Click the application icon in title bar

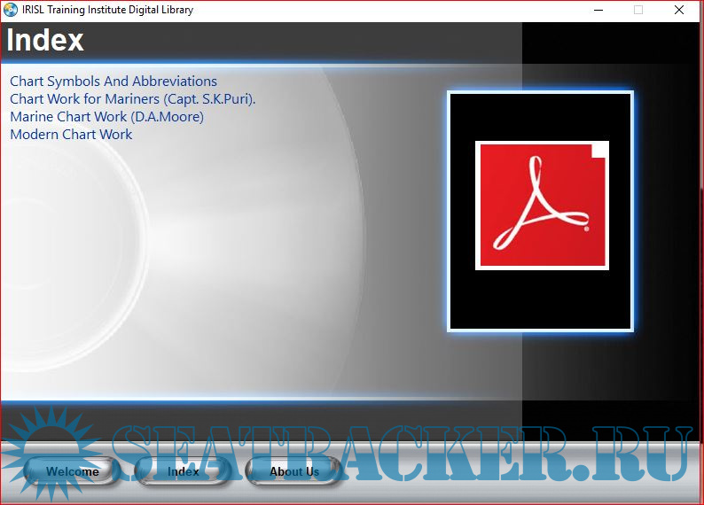tap(10, 11)
